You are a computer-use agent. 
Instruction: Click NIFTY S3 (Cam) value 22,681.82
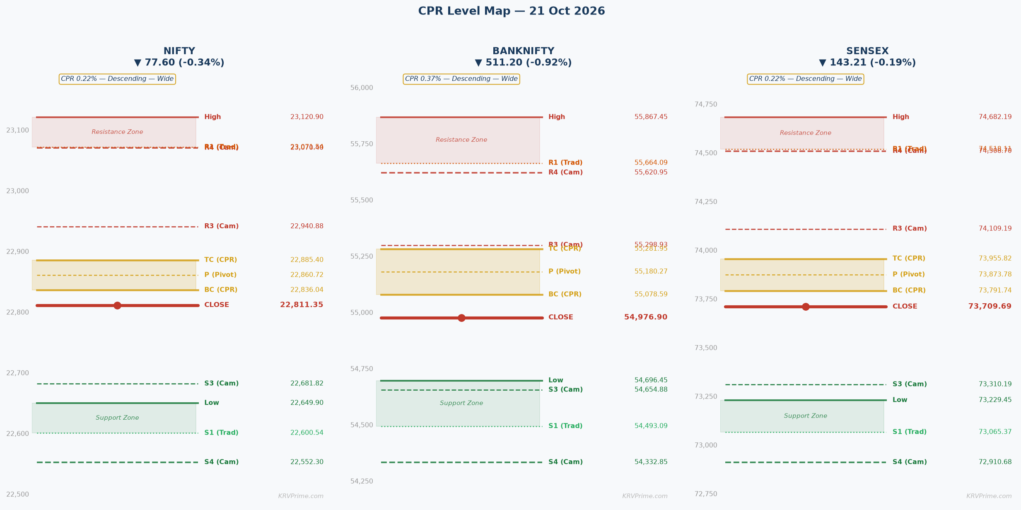pos(307,383)
